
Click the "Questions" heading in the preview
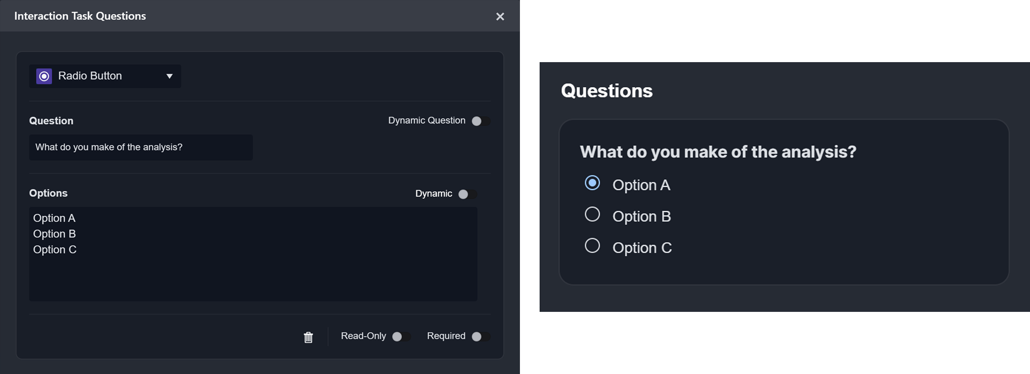coord(607,91)
